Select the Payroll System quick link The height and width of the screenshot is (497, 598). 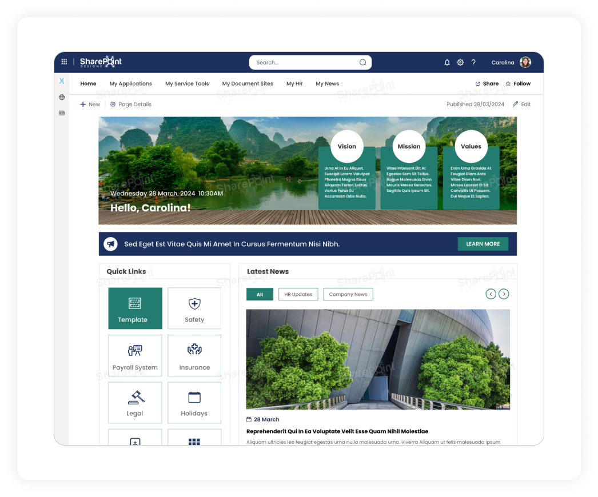135,355
